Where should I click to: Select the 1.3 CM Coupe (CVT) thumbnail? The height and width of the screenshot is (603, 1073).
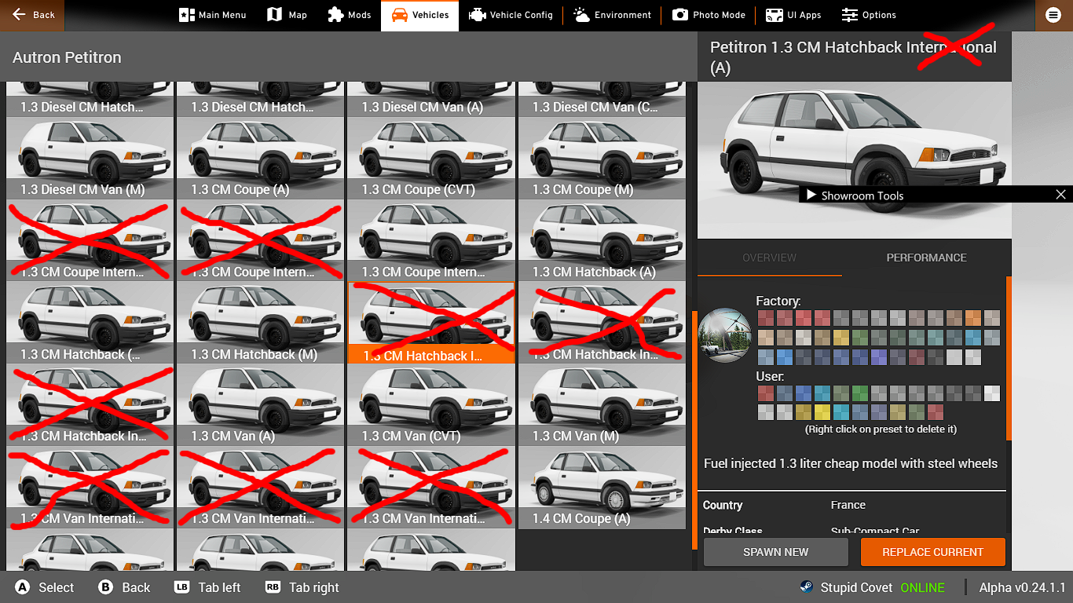(431, 157)
